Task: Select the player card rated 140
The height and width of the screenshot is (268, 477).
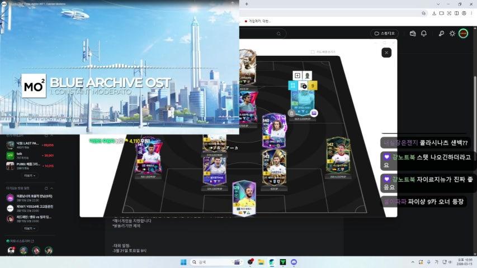Action: (x=274, y=131)
